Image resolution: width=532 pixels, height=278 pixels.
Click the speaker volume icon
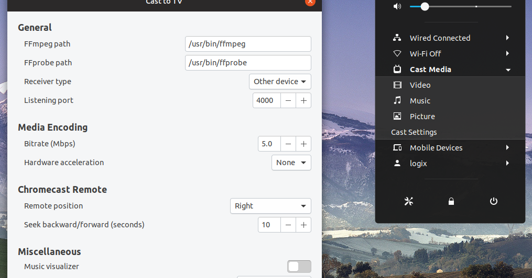click(x=397, y=6)
